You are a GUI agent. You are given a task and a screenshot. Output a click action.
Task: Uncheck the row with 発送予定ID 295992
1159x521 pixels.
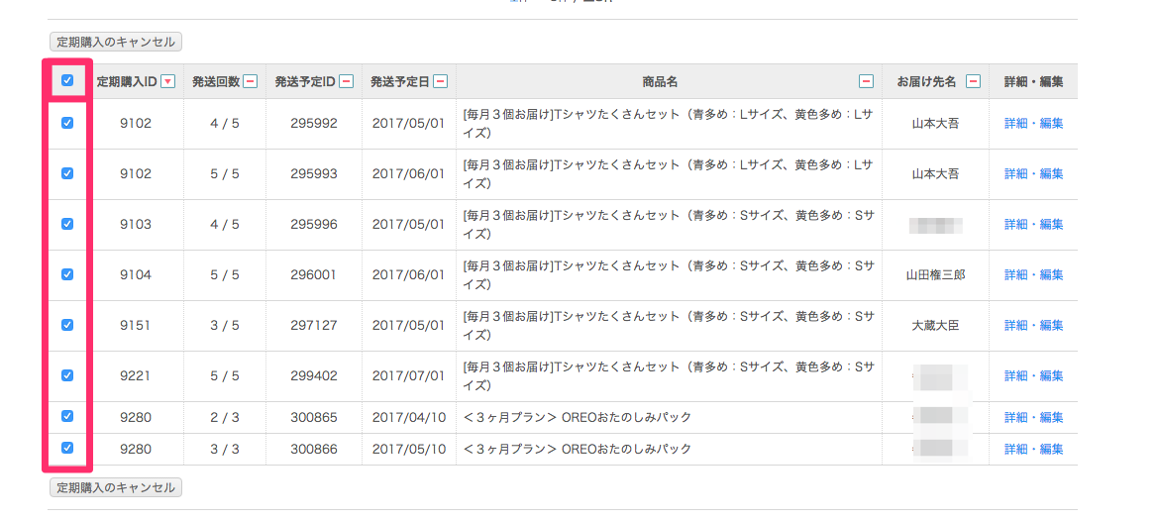[67, 124]
